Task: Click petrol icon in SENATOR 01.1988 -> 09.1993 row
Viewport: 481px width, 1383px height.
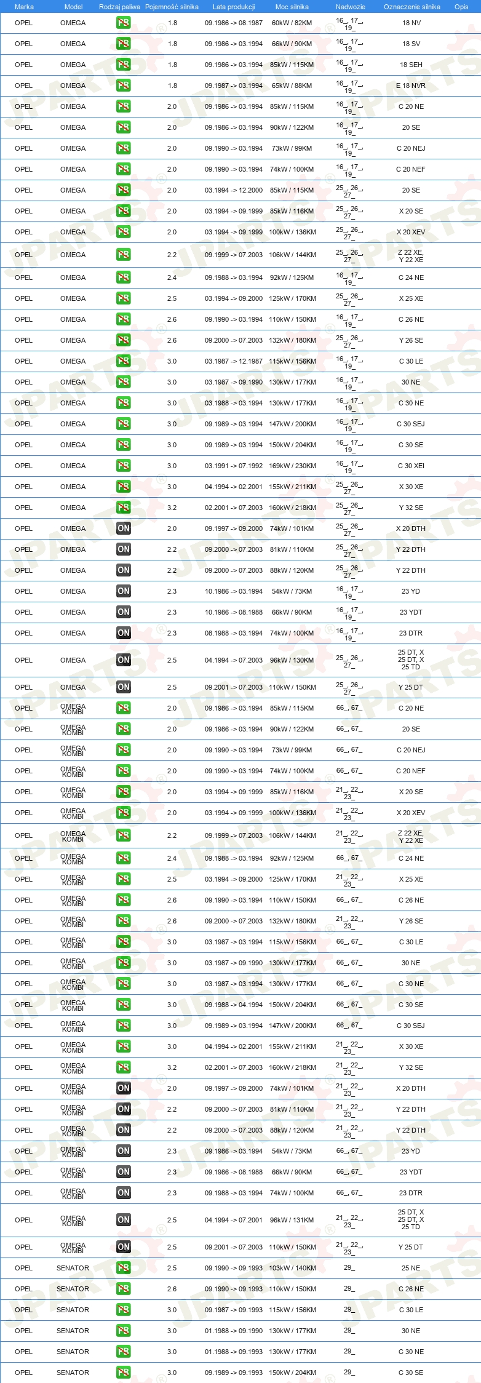Action: (x=123, y=1352)
